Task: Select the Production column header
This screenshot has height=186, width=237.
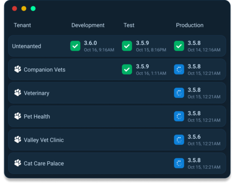Action: pos(190,25)
